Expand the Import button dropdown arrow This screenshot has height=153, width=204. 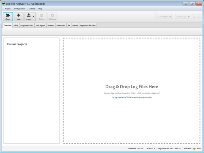click(34, 17)
